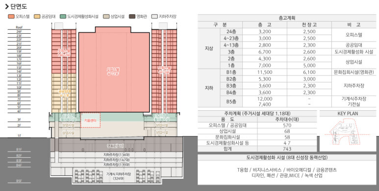Click the 24F floor level marker
The height and width of the screenshot is (191, 379).
click(x=19, y=32)
